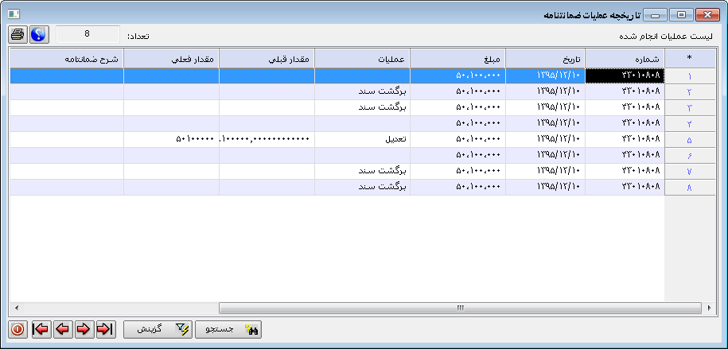
Task: Click the مقدار قبلي column header
Action: point(267,59)
